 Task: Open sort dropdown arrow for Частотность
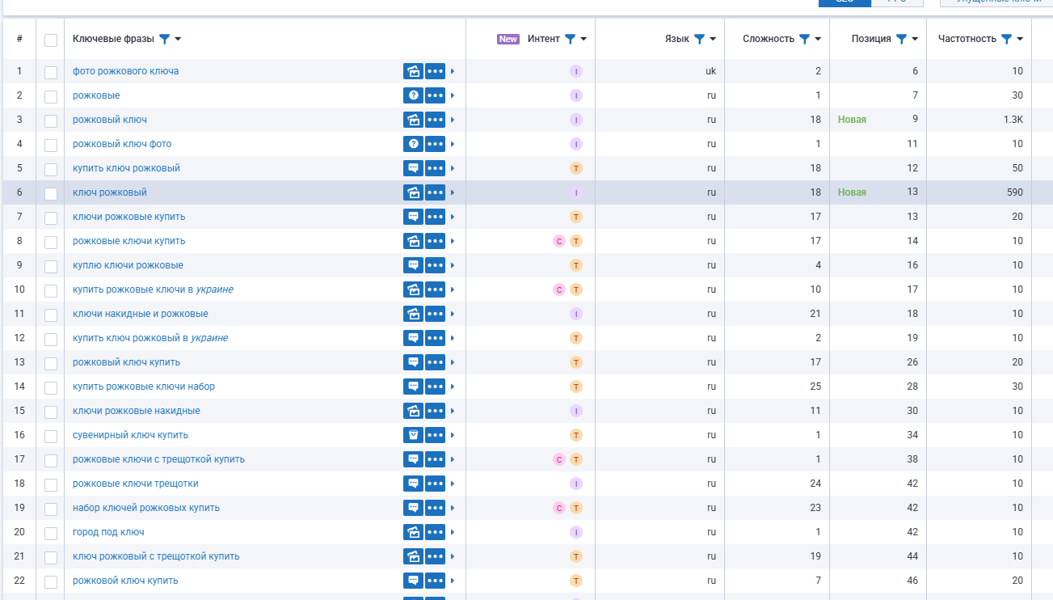(1020, 39)
